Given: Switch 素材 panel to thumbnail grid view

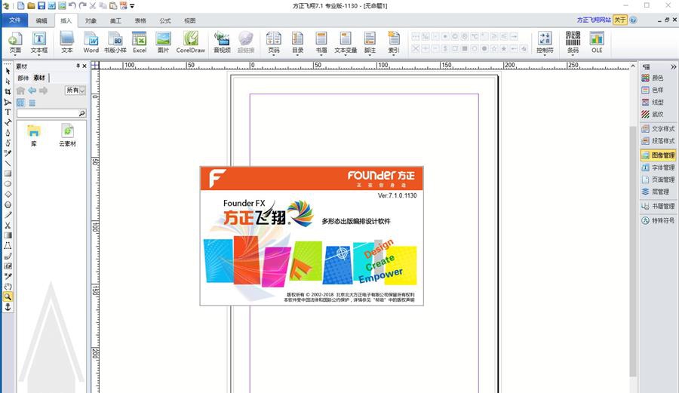Looking at the screenshot, I should pyautogui.click(x=20, y=103).
